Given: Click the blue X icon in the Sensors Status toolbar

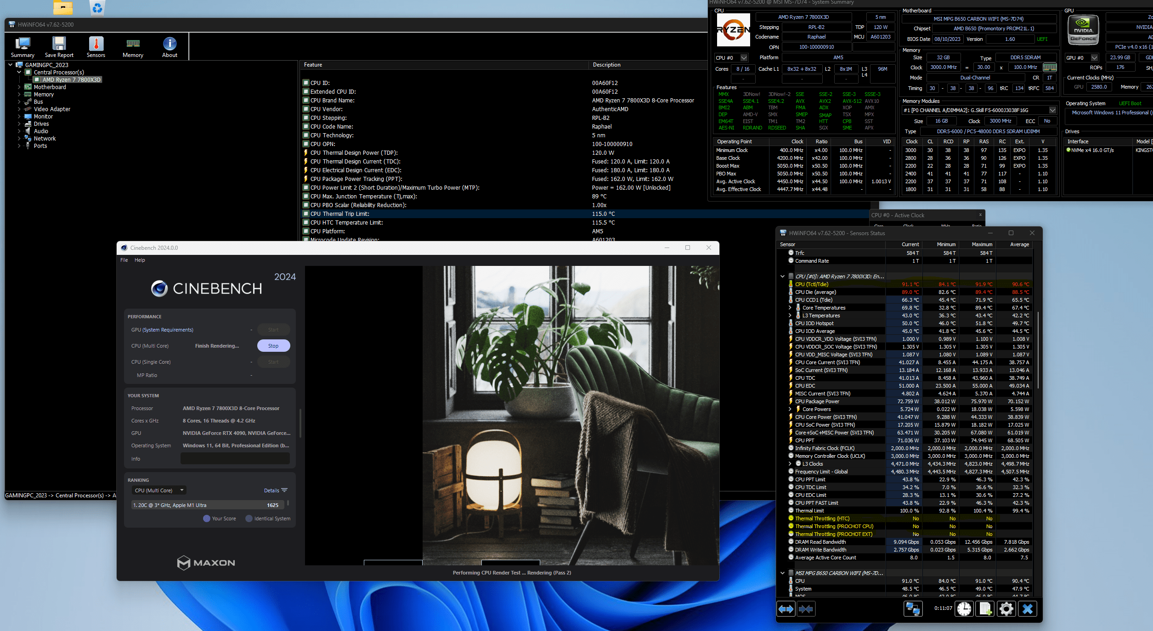Looking at the screenshot, I should tap(1028, 609).
